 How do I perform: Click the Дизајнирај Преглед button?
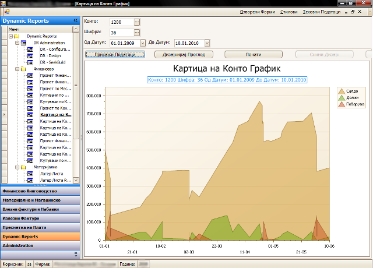[x=184, y=54]
